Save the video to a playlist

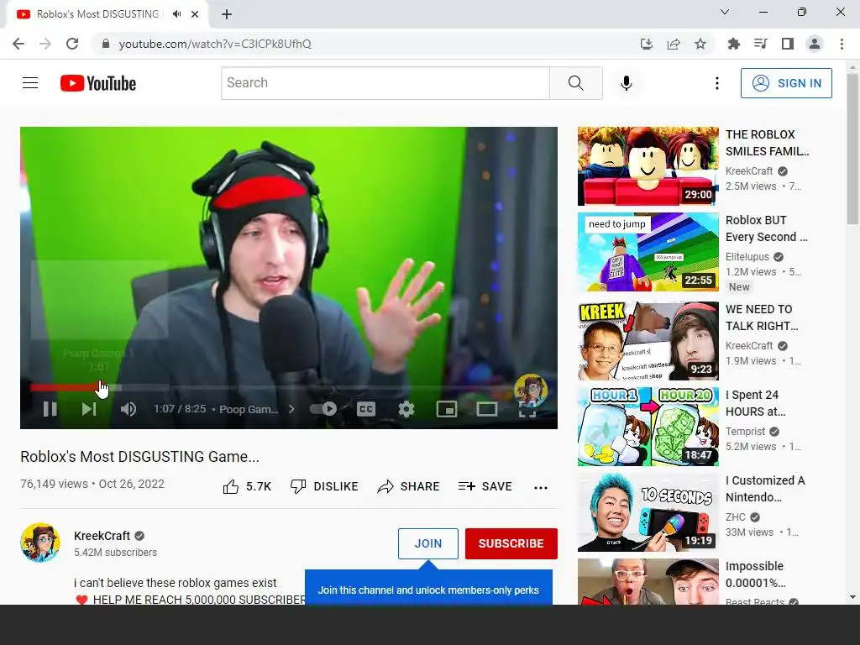[x=485, y=486]
